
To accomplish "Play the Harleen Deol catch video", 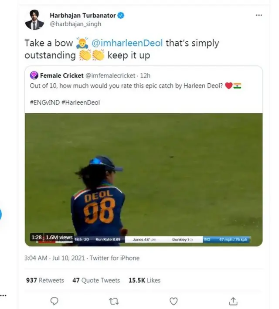I will (x=143, y=179).
